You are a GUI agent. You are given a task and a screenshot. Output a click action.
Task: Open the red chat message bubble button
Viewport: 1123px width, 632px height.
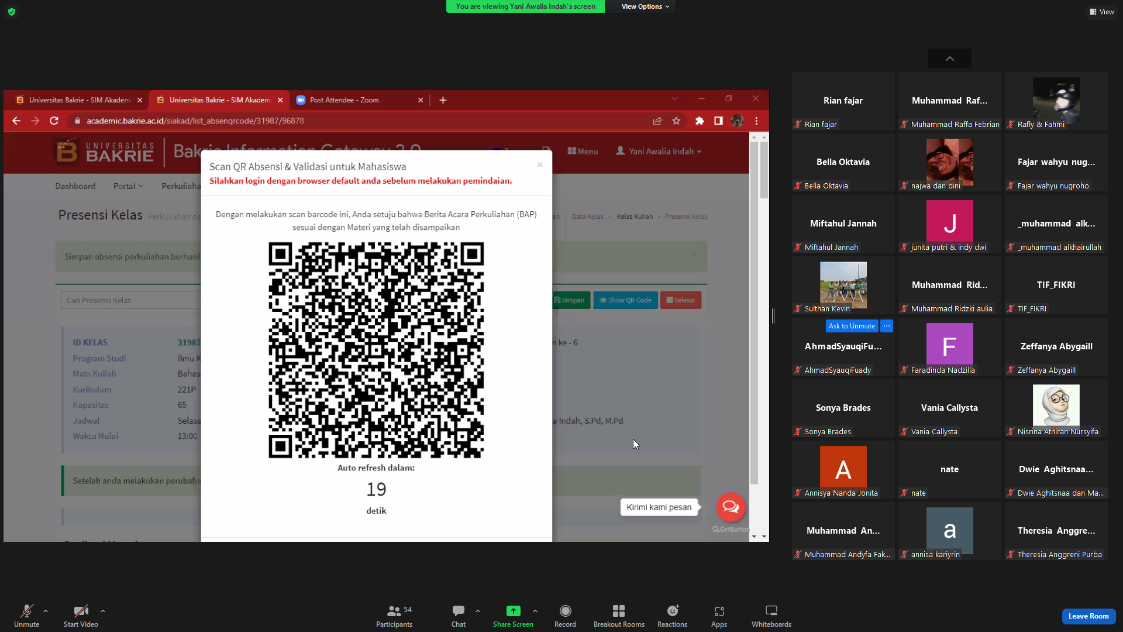tap(731, 507)
